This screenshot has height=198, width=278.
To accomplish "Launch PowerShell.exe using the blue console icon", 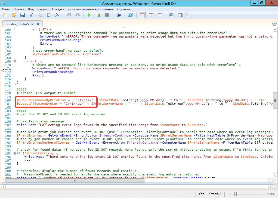I will pyautogui.click(x=131, y=15).
